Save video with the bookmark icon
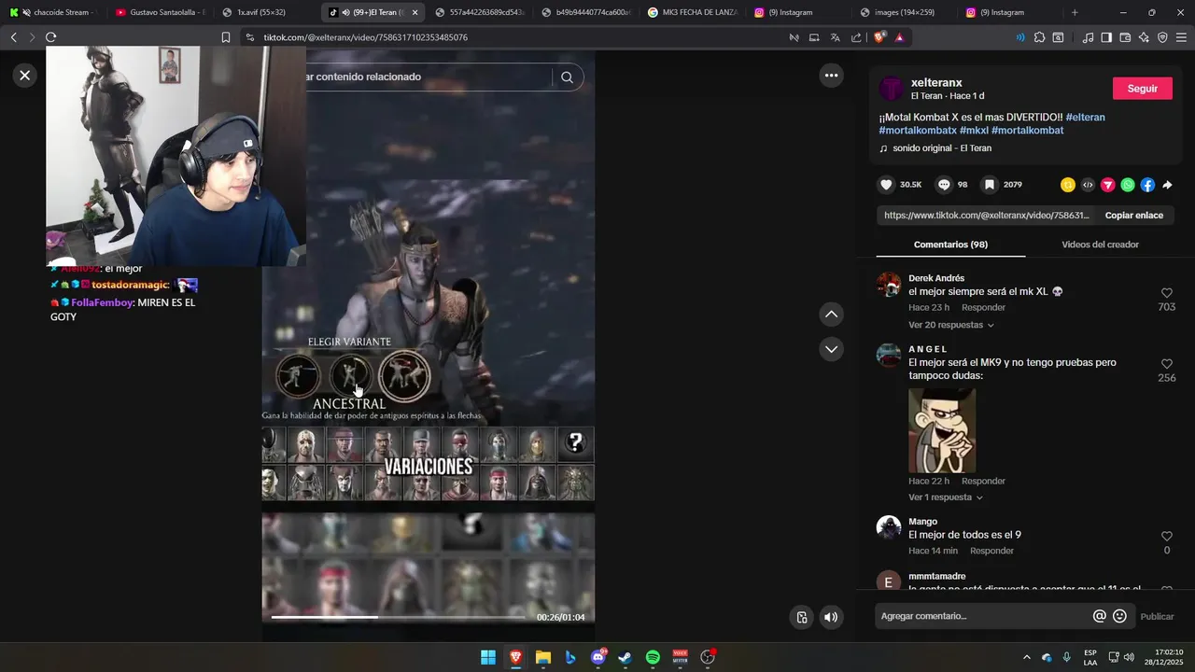The image size is (1195, 672). tap(990, 185)
